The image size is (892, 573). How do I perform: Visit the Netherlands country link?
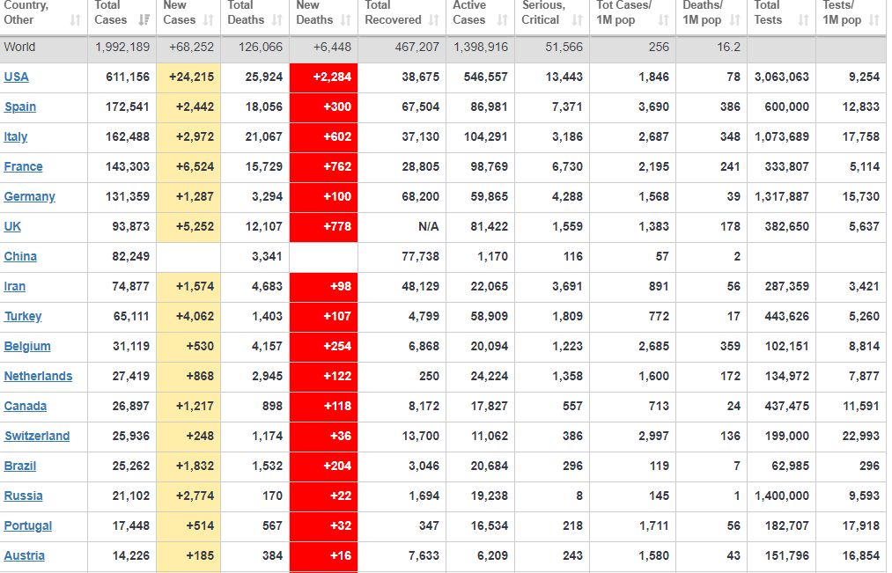pyautogui.click(x=38, y=376)
